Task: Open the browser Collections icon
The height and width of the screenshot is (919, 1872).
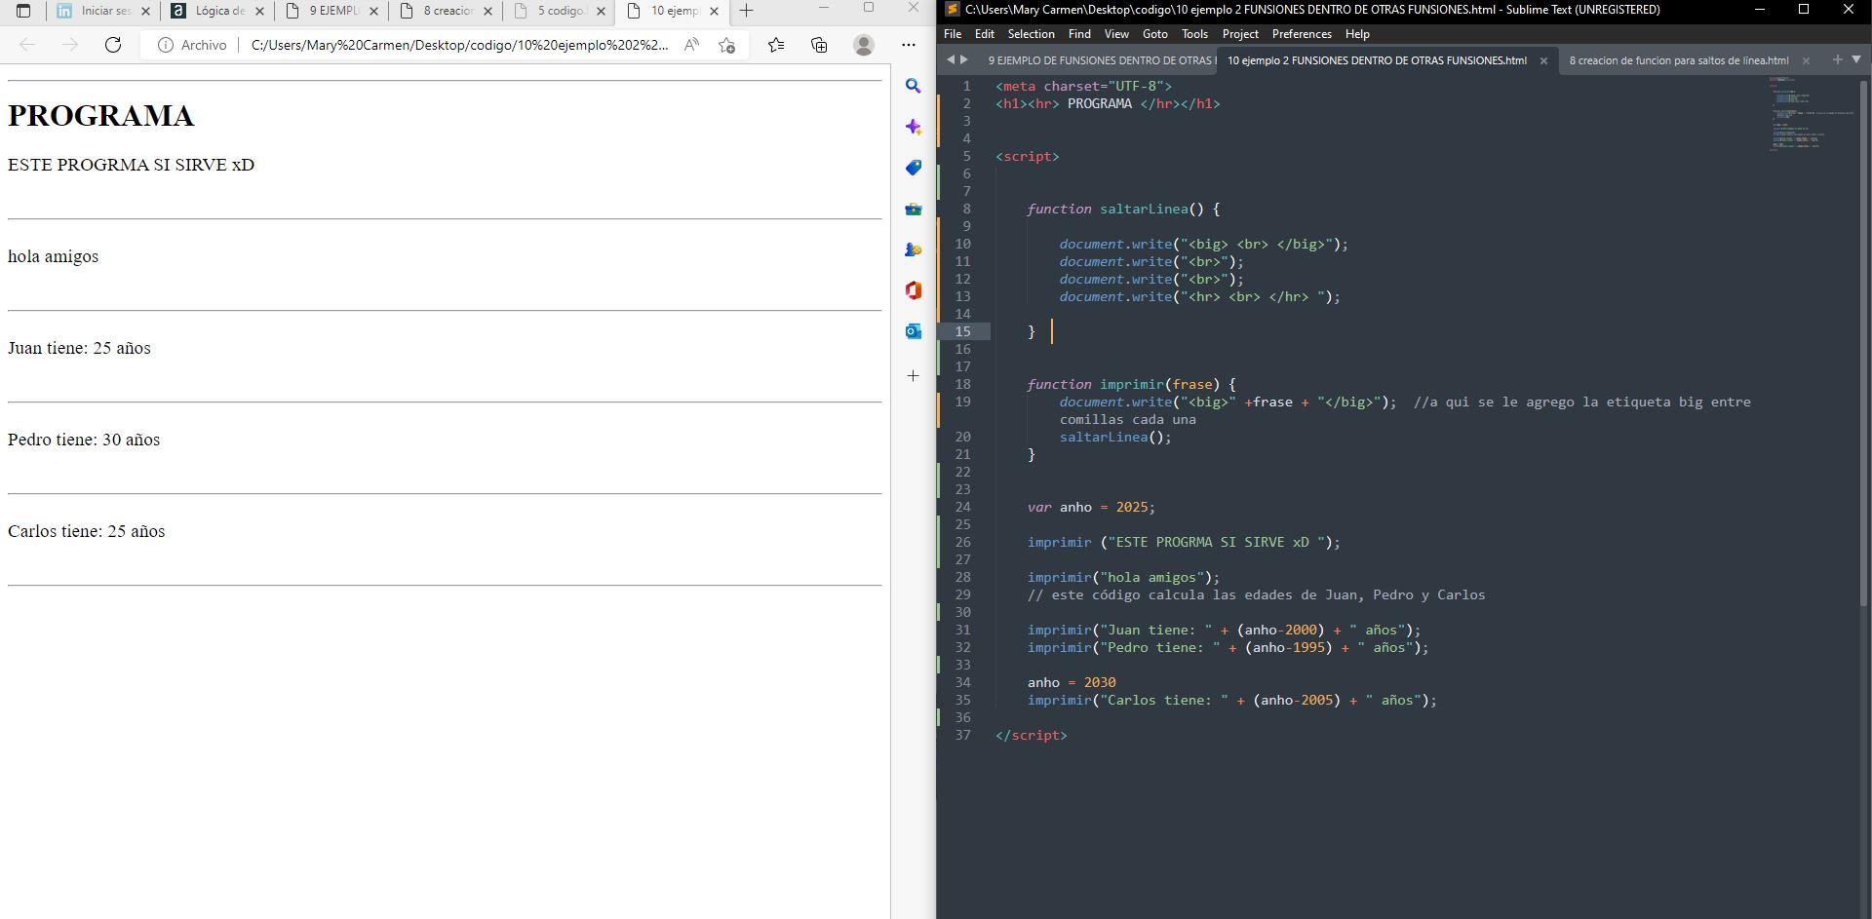Action: [819, 45]
